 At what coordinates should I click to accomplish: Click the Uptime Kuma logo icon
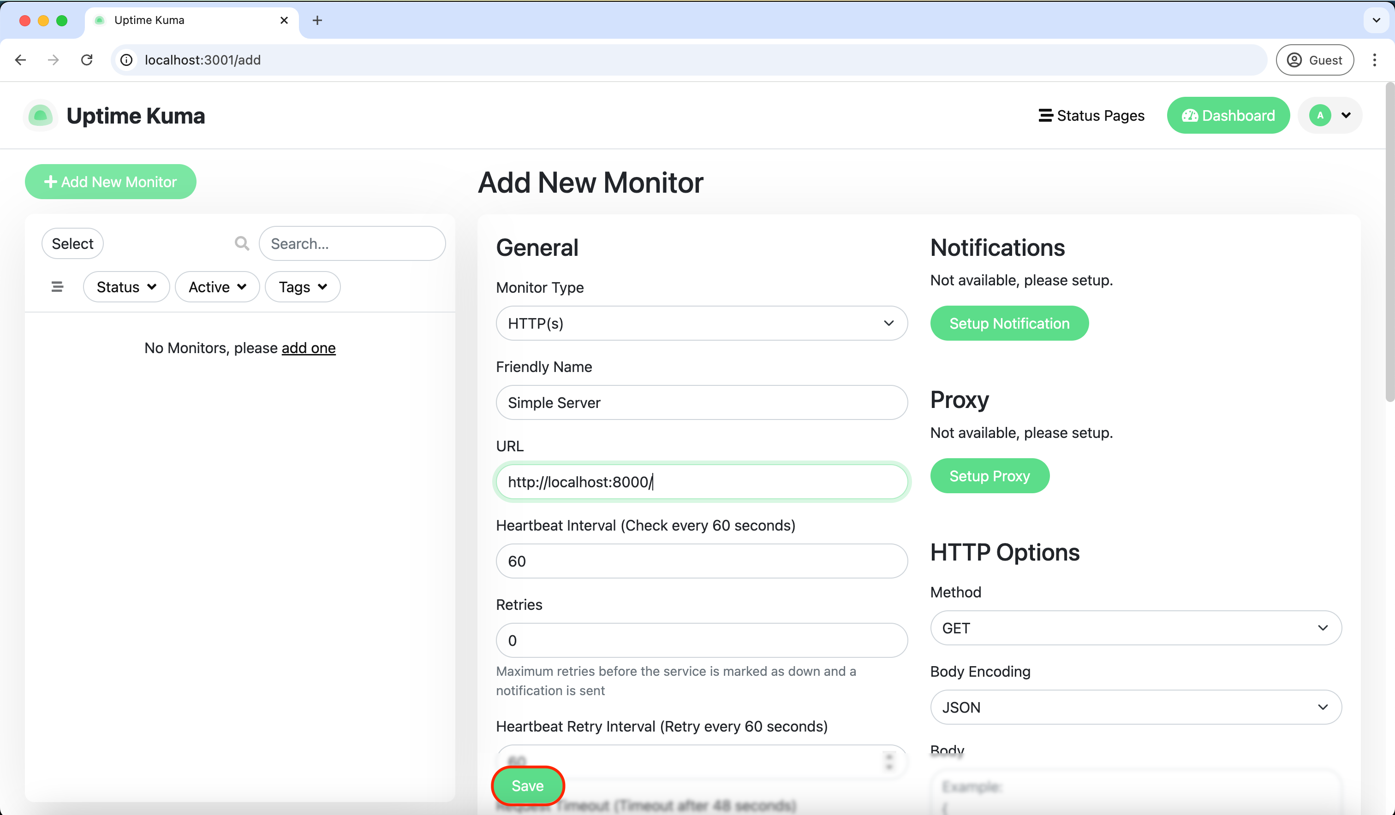40,115
